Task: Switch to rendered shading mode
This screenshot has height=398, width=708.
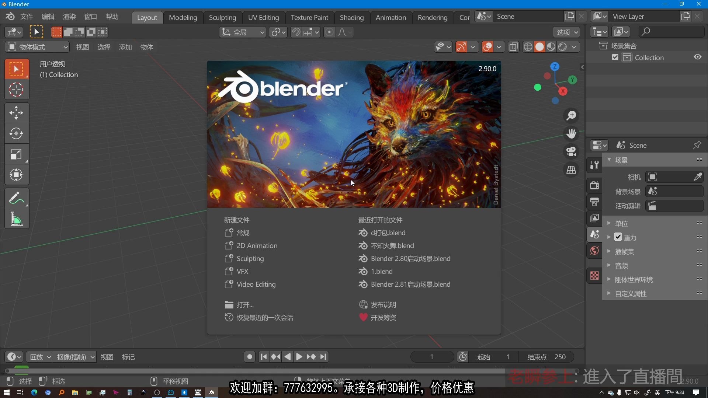Action: pos(562,47)
